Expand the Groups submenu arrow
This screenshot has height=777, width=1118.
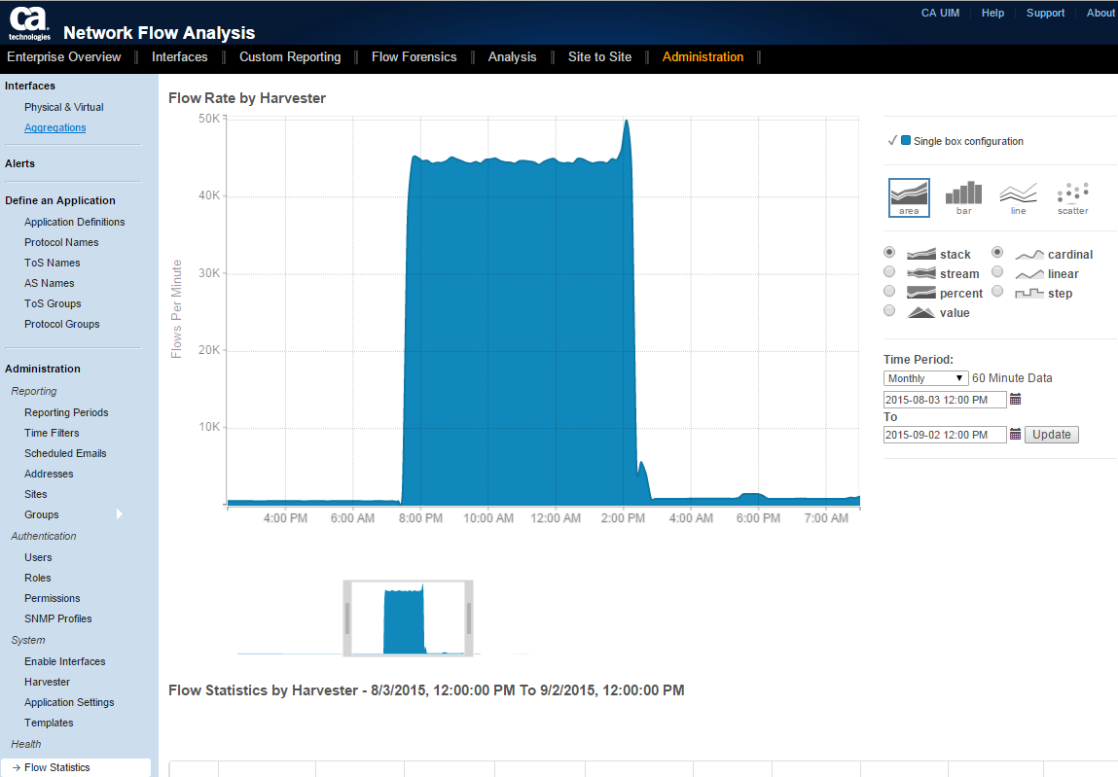pos(120,514)
